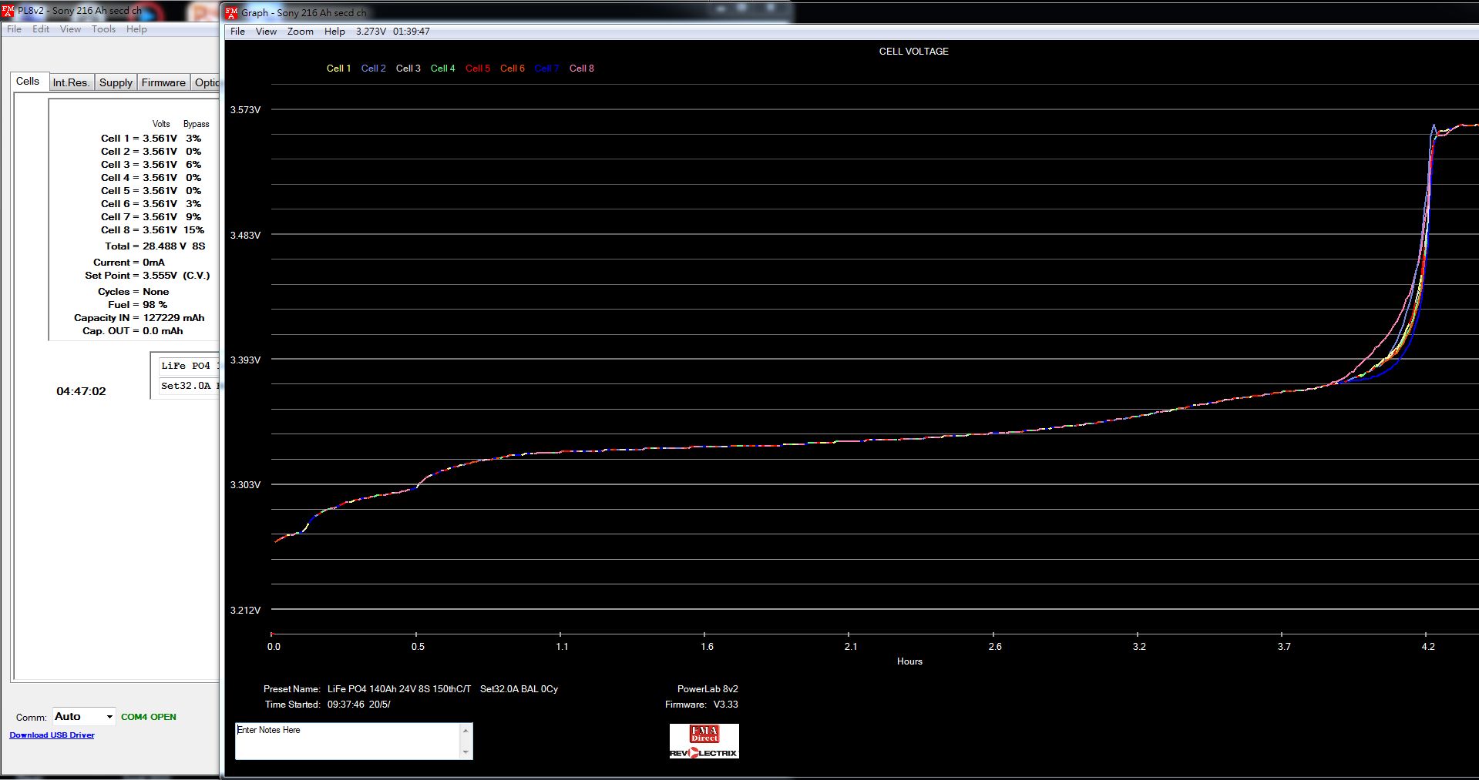Toggle Cell 5 legend label
1479x780 pixels.
[x=477, y=69]
